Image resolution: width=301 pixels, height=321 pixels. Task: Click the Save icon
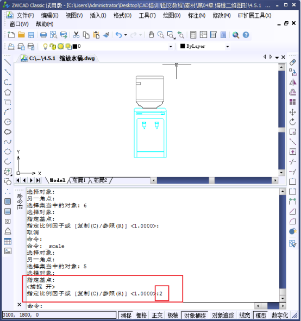[x=31, y=35]
